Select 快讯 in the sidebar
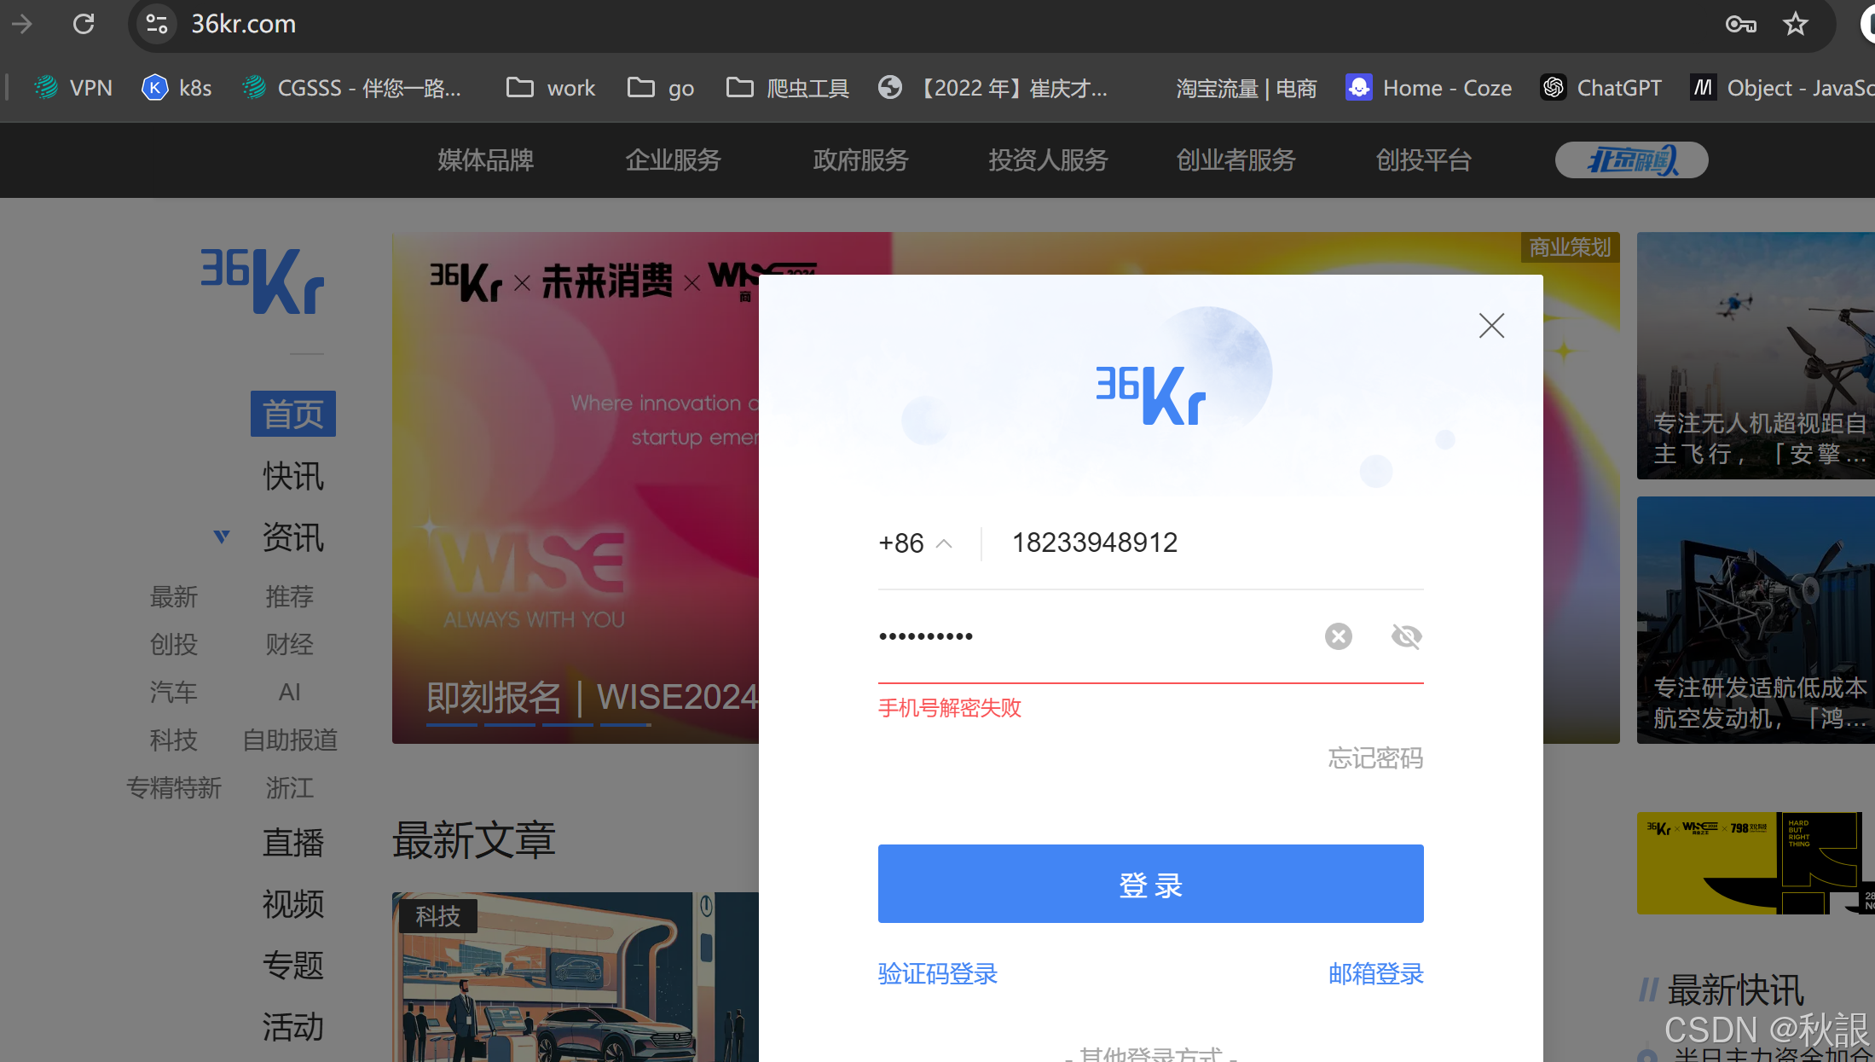Image resolution: width=1875 pixels, height=1062 pixels. [x=293, y=476]
